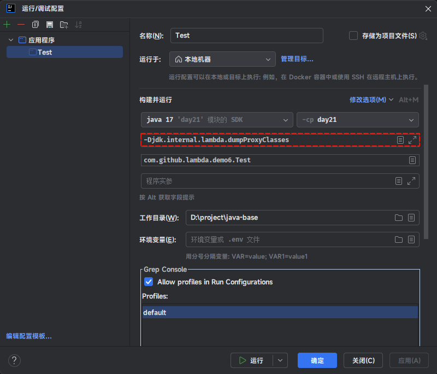Click the 程序实参 input field

click(267, 181)
